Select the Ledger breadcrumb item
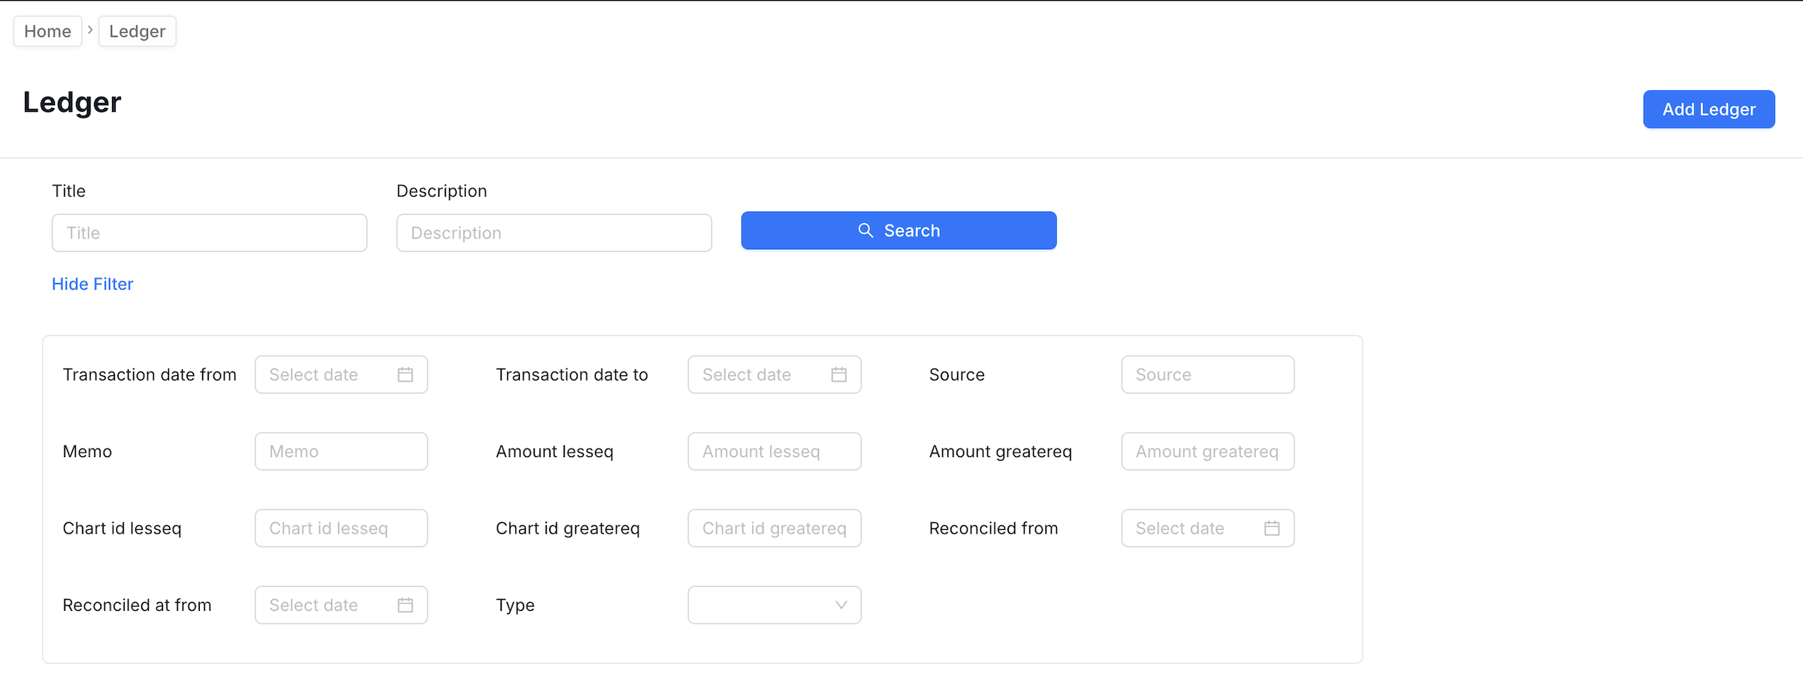The width and height of the screenshot is (1803, 695). 137,32
